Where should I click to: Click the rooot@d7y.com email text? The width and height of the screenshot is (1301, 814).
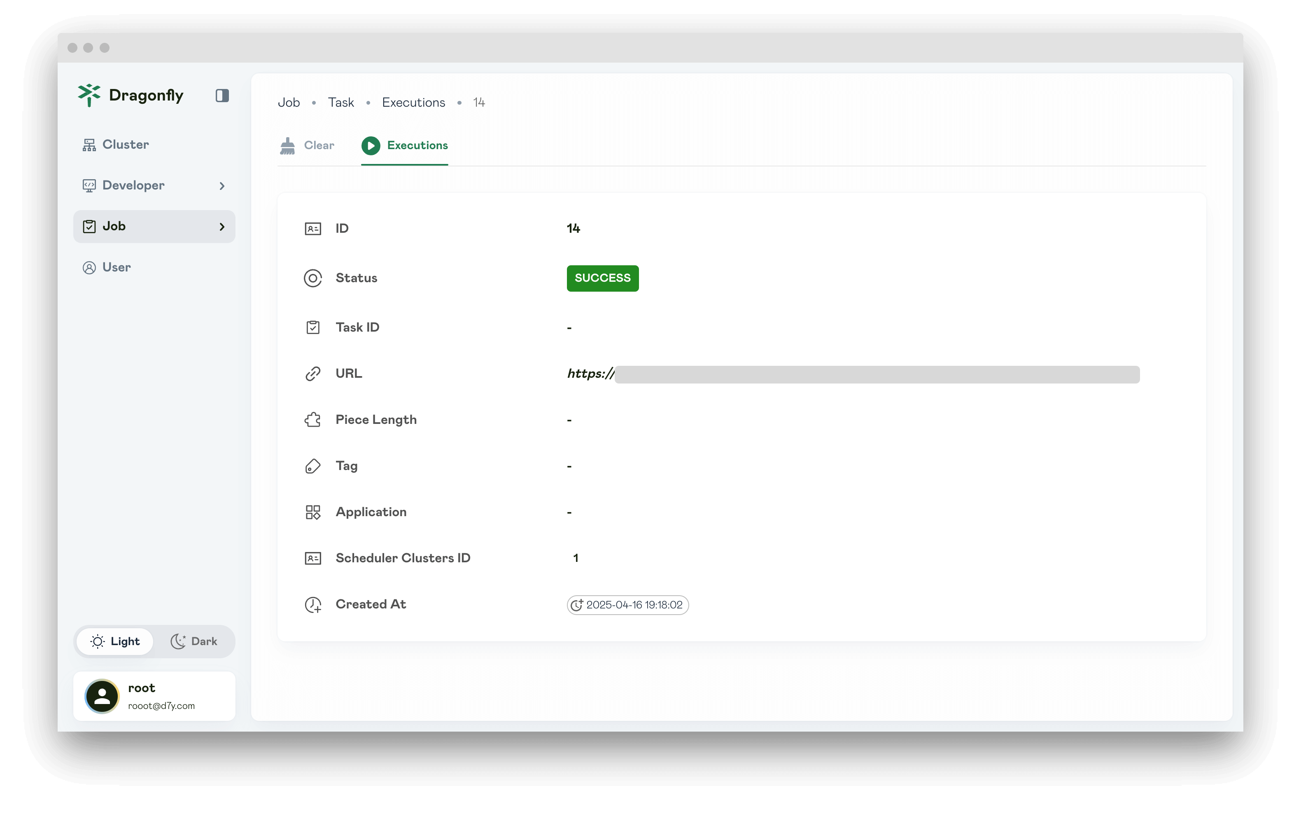pos(161,706)
